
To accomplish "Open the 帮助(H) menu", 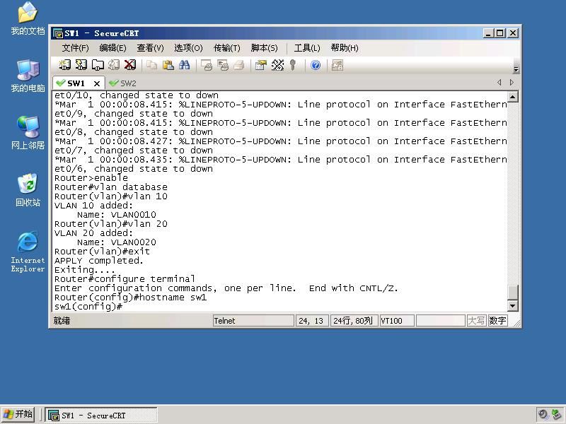I will [x=345, y=48].
